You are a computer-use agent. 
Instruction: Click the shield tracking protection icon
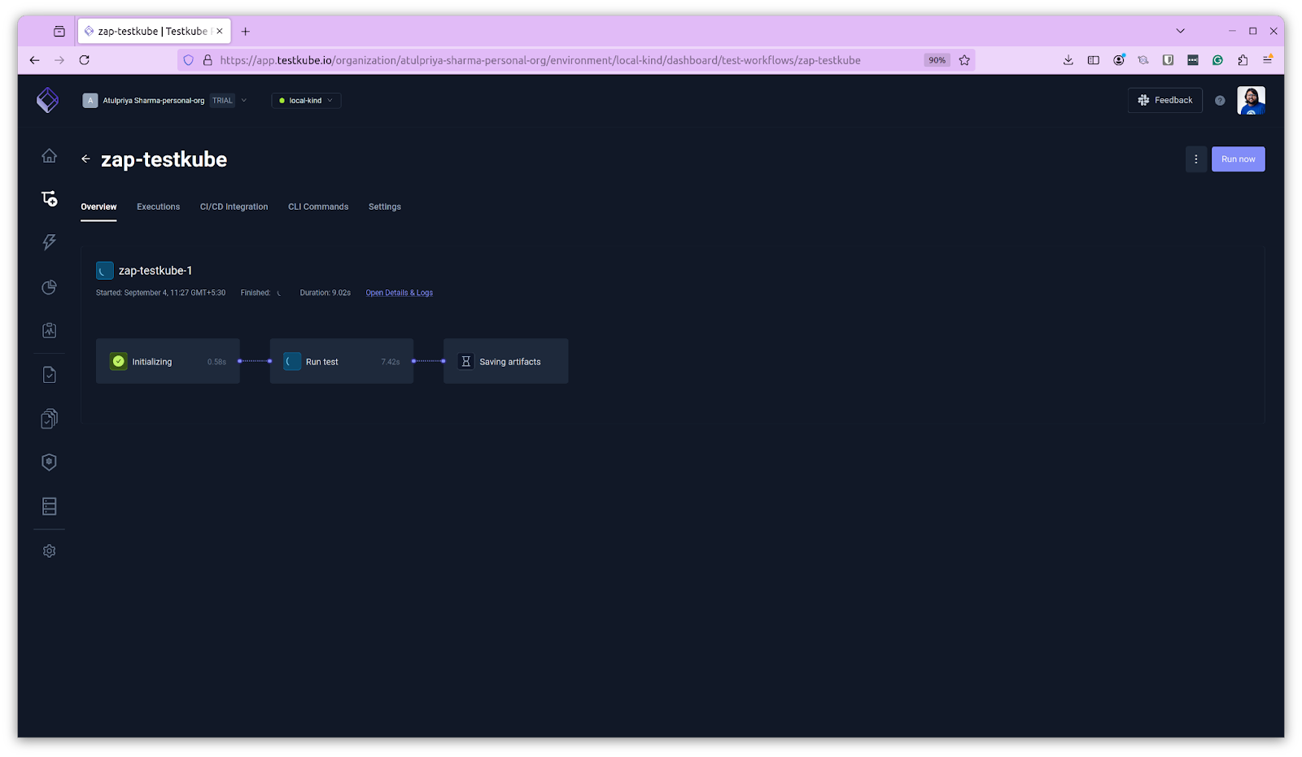tap(189, 60)
